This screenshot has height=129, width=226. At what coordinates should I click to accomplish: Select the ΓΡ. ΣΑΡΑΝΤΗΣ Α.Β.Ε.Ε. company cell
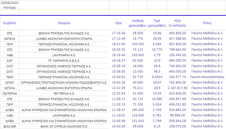[64, 61]
